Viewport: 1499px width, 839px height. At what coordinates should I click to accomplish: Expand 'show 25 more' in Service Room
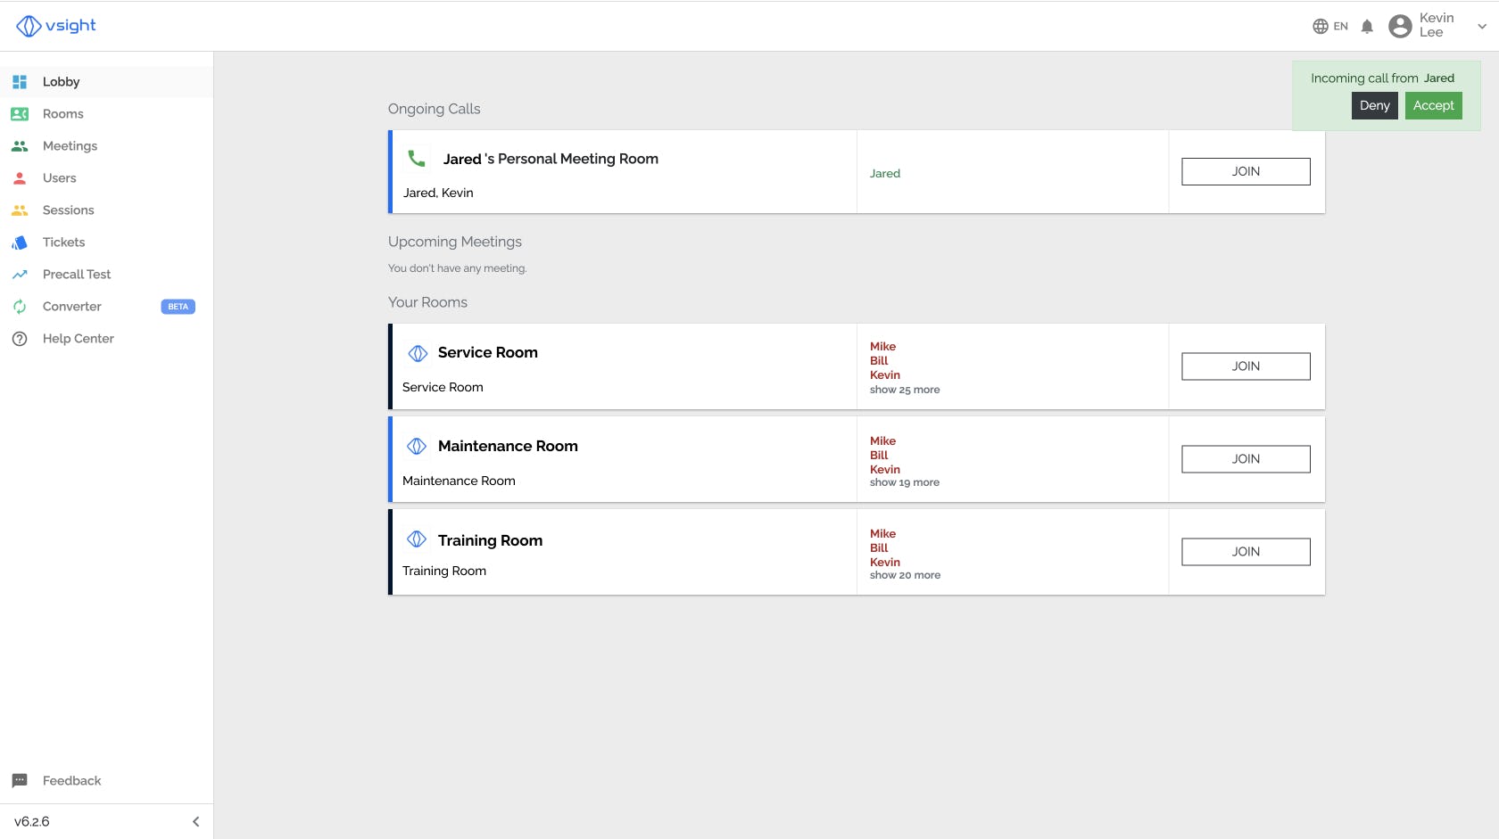point(905,390)
